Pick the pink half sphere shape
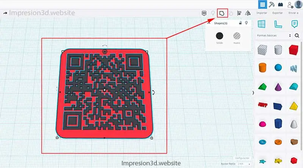 click(x=262, y=124)
